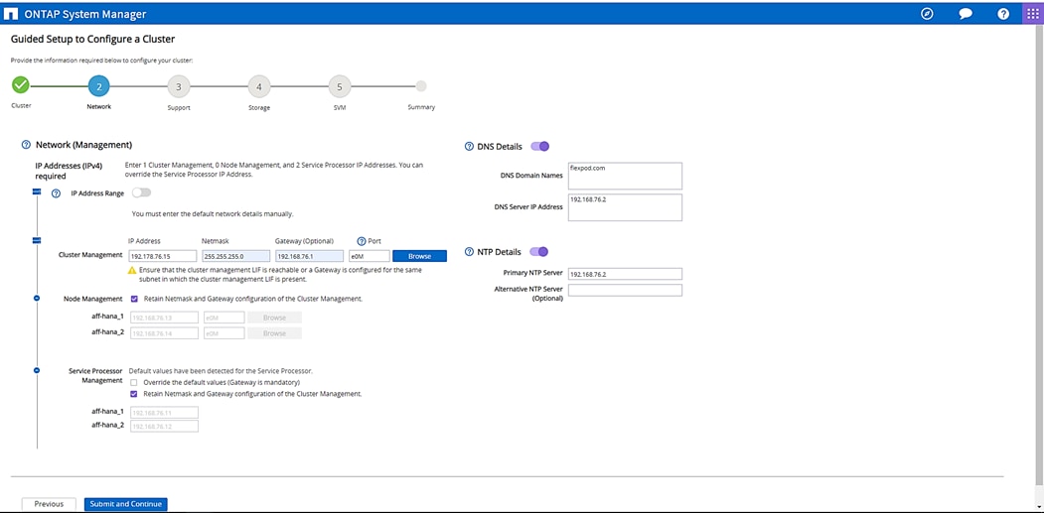
Task: Toggle the NTP Details switch
Action: click(x=538, y=251)
